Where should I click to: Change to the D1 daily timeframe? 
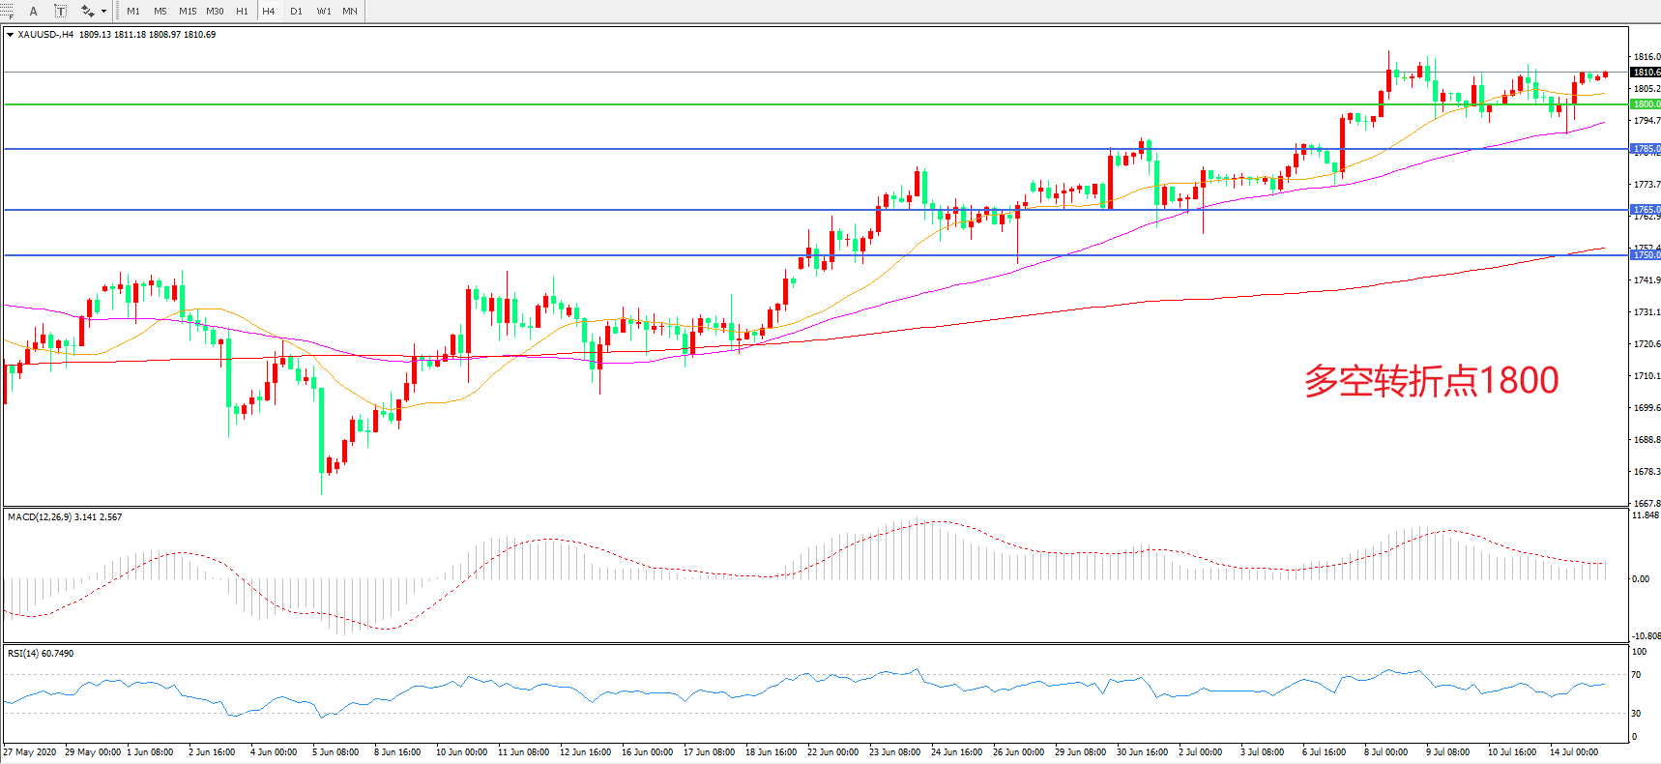click(x=296, y=12)
